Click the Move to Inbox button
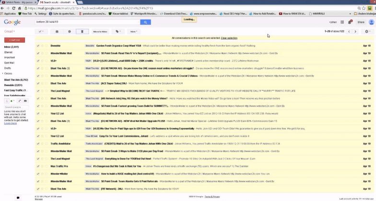 coord(100,32)
